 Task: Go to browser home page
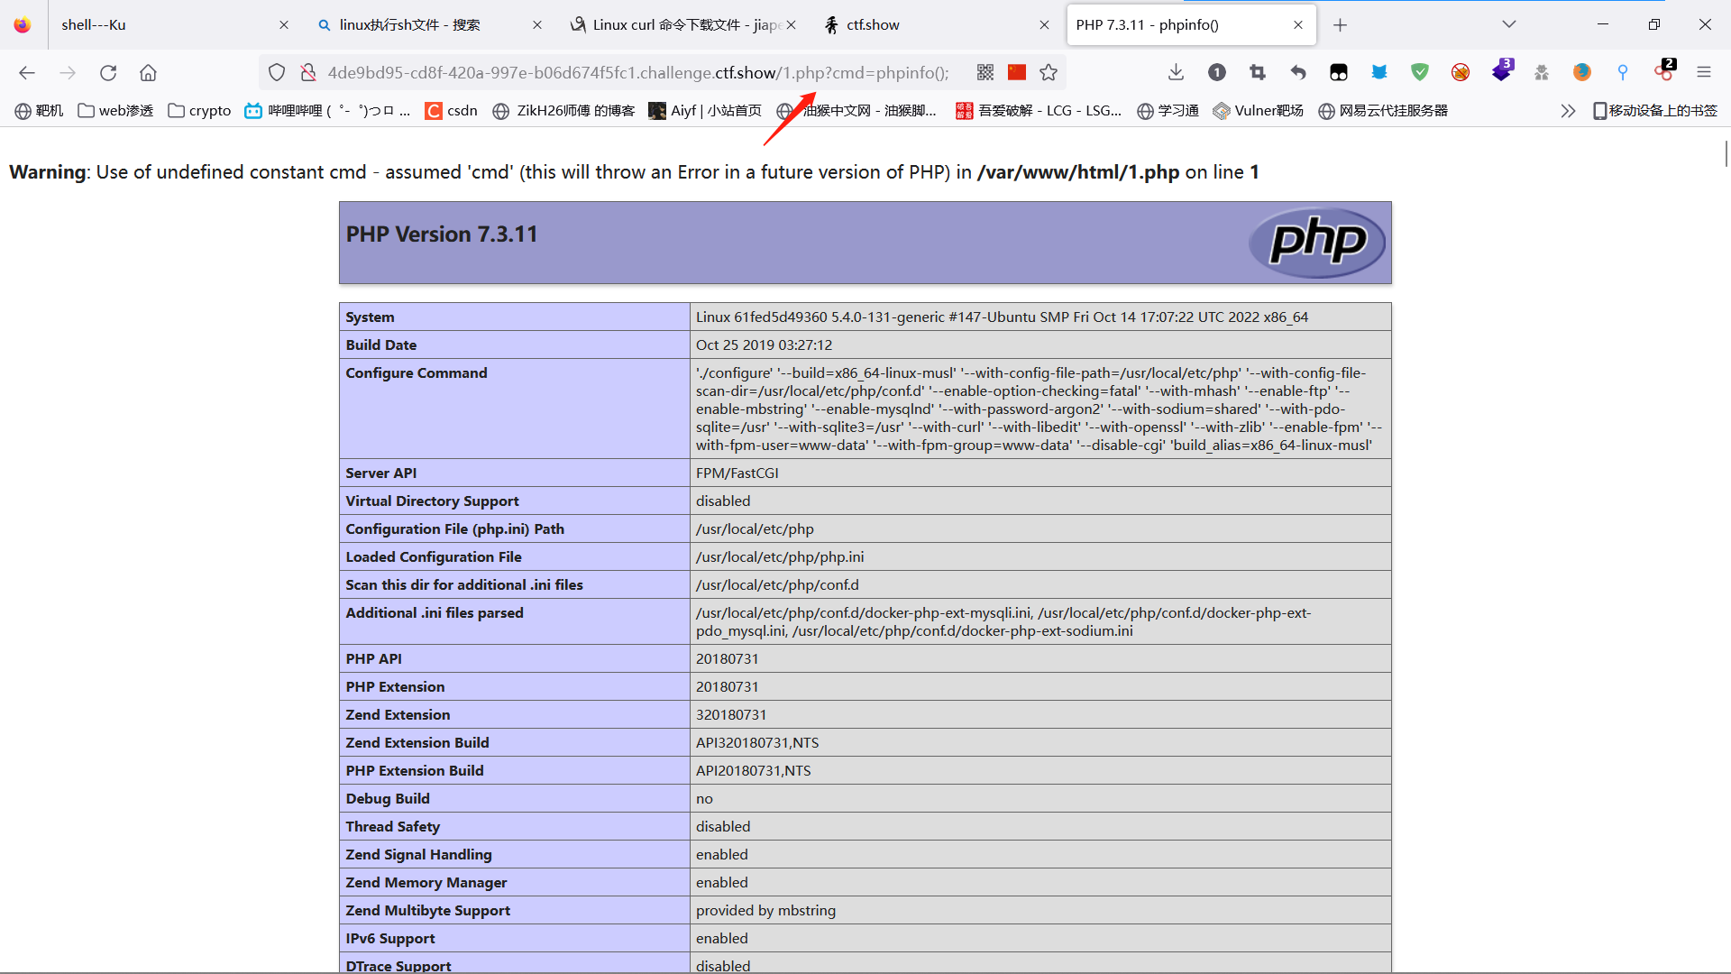[148, 72]
